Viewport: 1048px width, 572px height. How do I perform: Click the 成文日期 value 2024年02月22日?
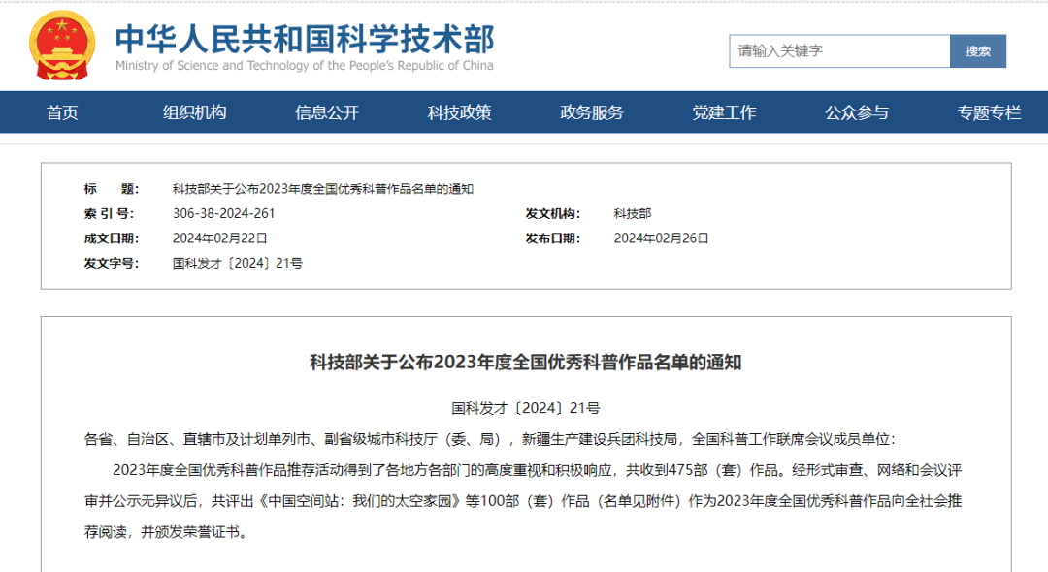coord(219,238)
